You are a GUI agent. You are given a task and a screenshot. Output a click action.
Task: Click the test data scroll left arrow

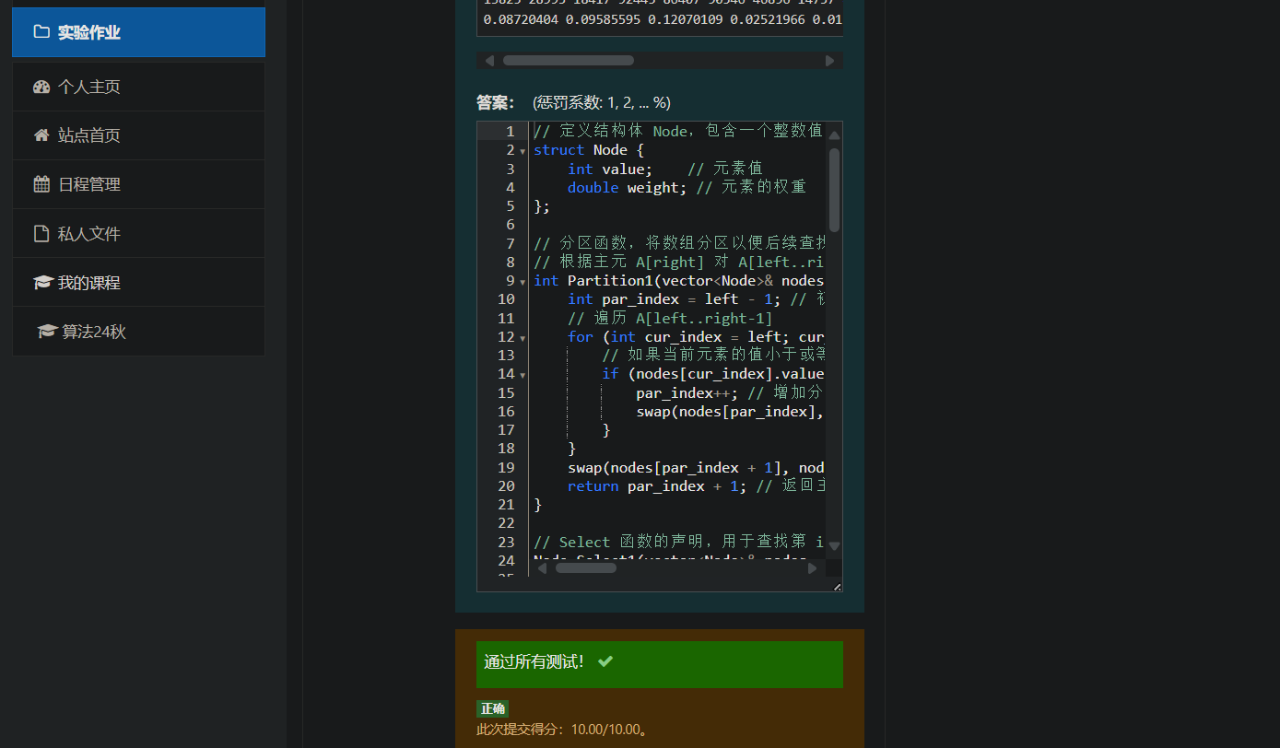tap(489, 61)
